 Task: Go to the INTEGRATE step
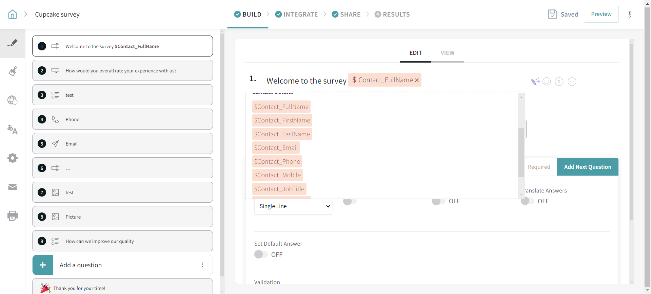(x=296, y=14)
